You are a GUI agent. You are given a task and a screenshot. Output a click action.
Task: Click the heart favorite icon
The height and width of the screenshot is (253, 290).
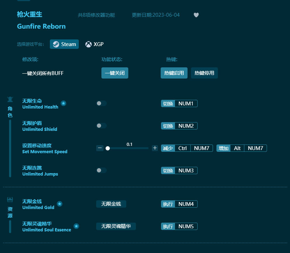pos(196,15)
